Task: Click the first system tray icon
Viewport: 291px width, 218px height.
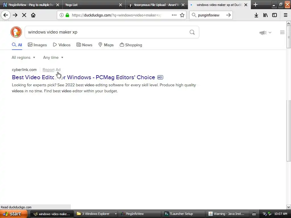Action: [265, 214]
